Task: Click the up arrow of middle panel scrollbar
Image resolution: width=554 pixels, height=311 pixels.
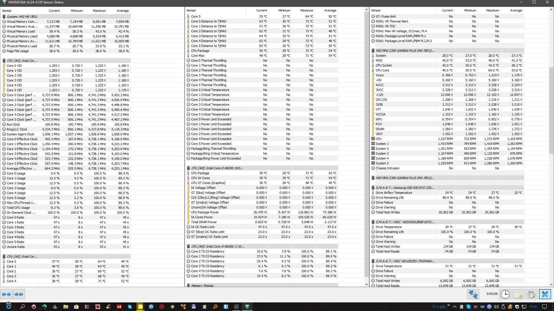Action: click(x=366, y=10)
